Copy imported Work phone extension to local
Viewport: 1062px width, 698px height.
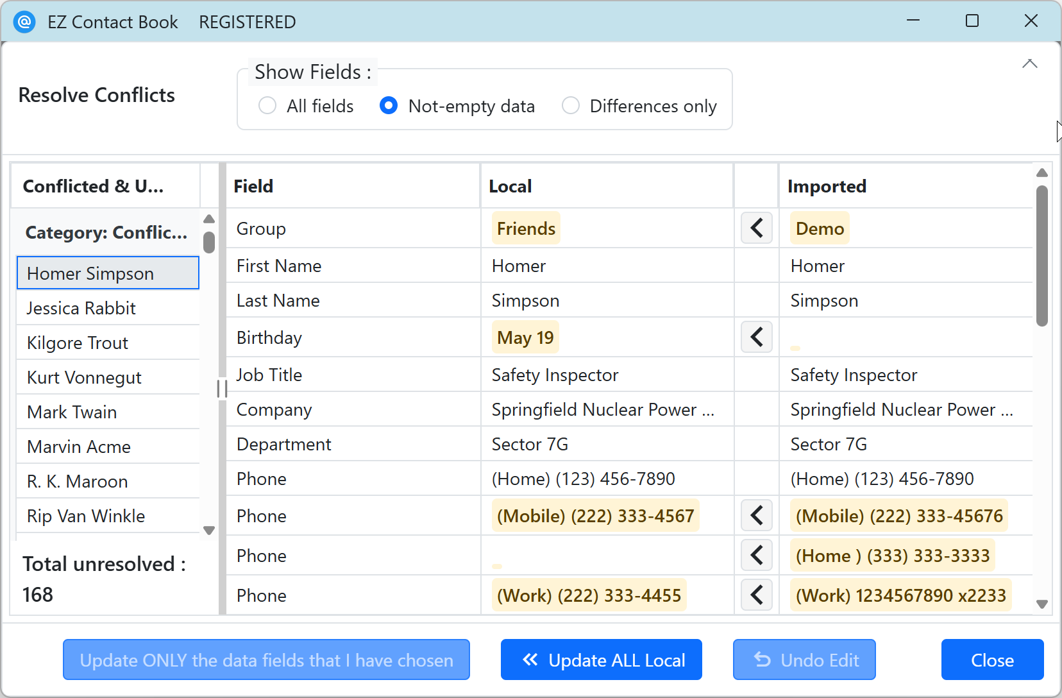(x=757, y=595)
